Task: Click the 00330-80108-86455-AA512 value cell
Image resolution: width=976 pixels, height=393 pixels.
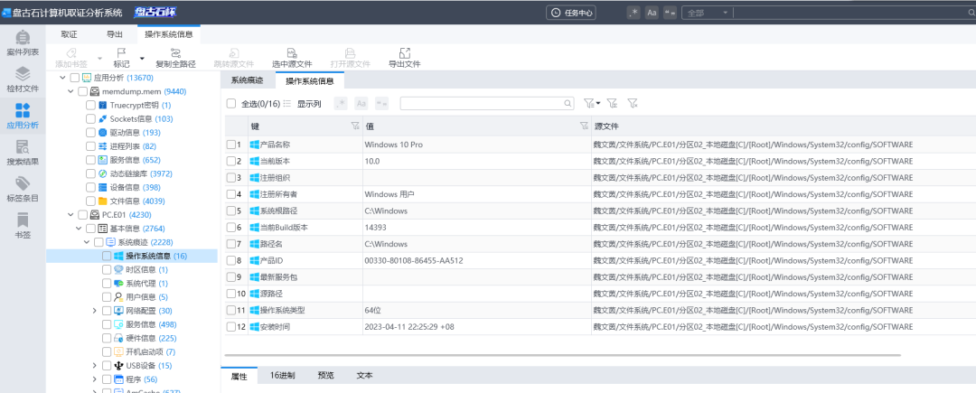Action: tap(477, 260)
